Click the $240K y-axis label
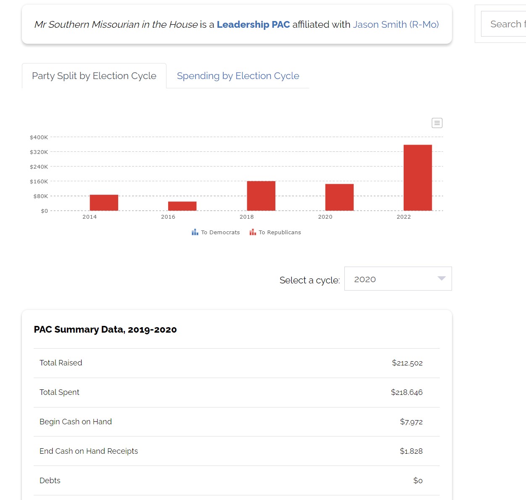526x500 pixels. click(x=39, y=167)
